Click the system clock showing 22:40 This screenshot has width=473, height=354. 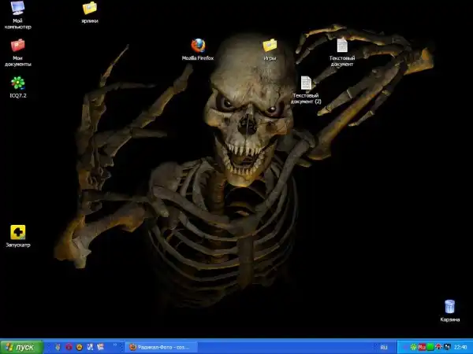(x=460, y=347)
